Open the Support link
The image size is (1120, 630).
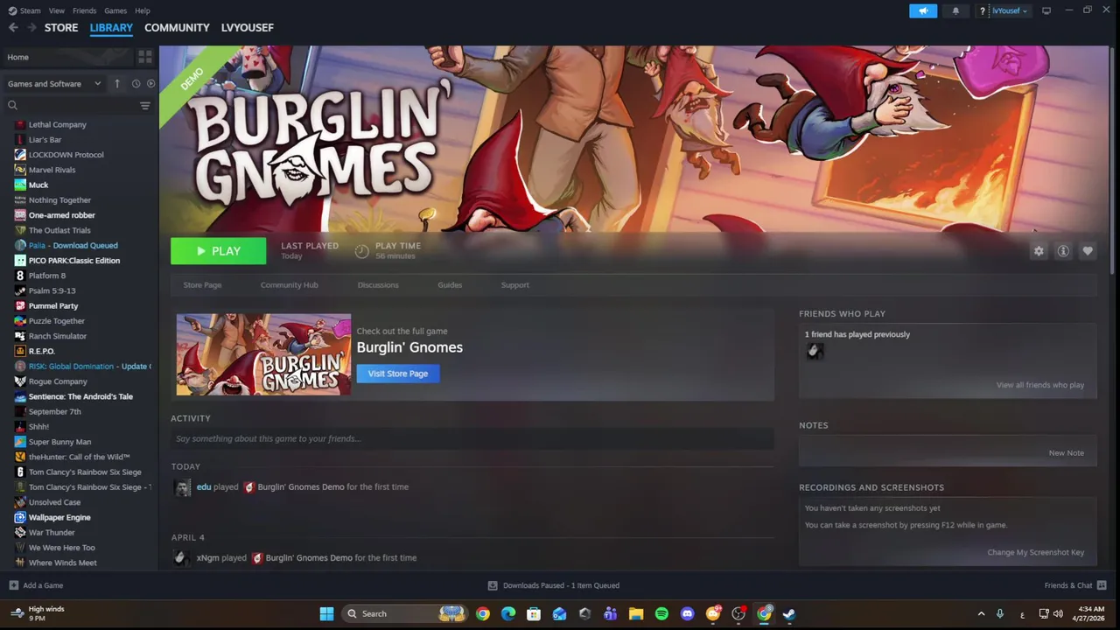(x=514, y=285)
